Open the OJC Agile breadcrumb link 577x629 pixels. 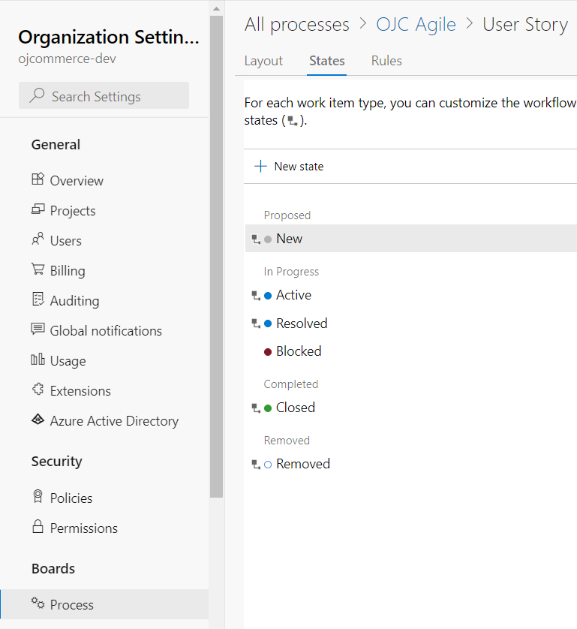[416, 25]
